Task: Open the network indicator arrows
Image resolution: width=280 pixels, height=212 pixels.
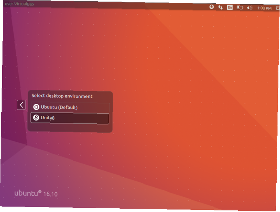Action: pyautogui.click(x=220, y=7)
